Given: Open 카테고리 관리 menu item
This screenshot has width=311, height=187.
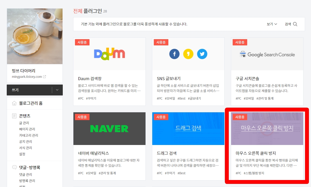Looking at the screenshot, I should (x=29, y=135).
